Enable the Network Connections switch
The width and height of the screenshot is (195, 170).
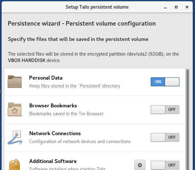point(165,137)
